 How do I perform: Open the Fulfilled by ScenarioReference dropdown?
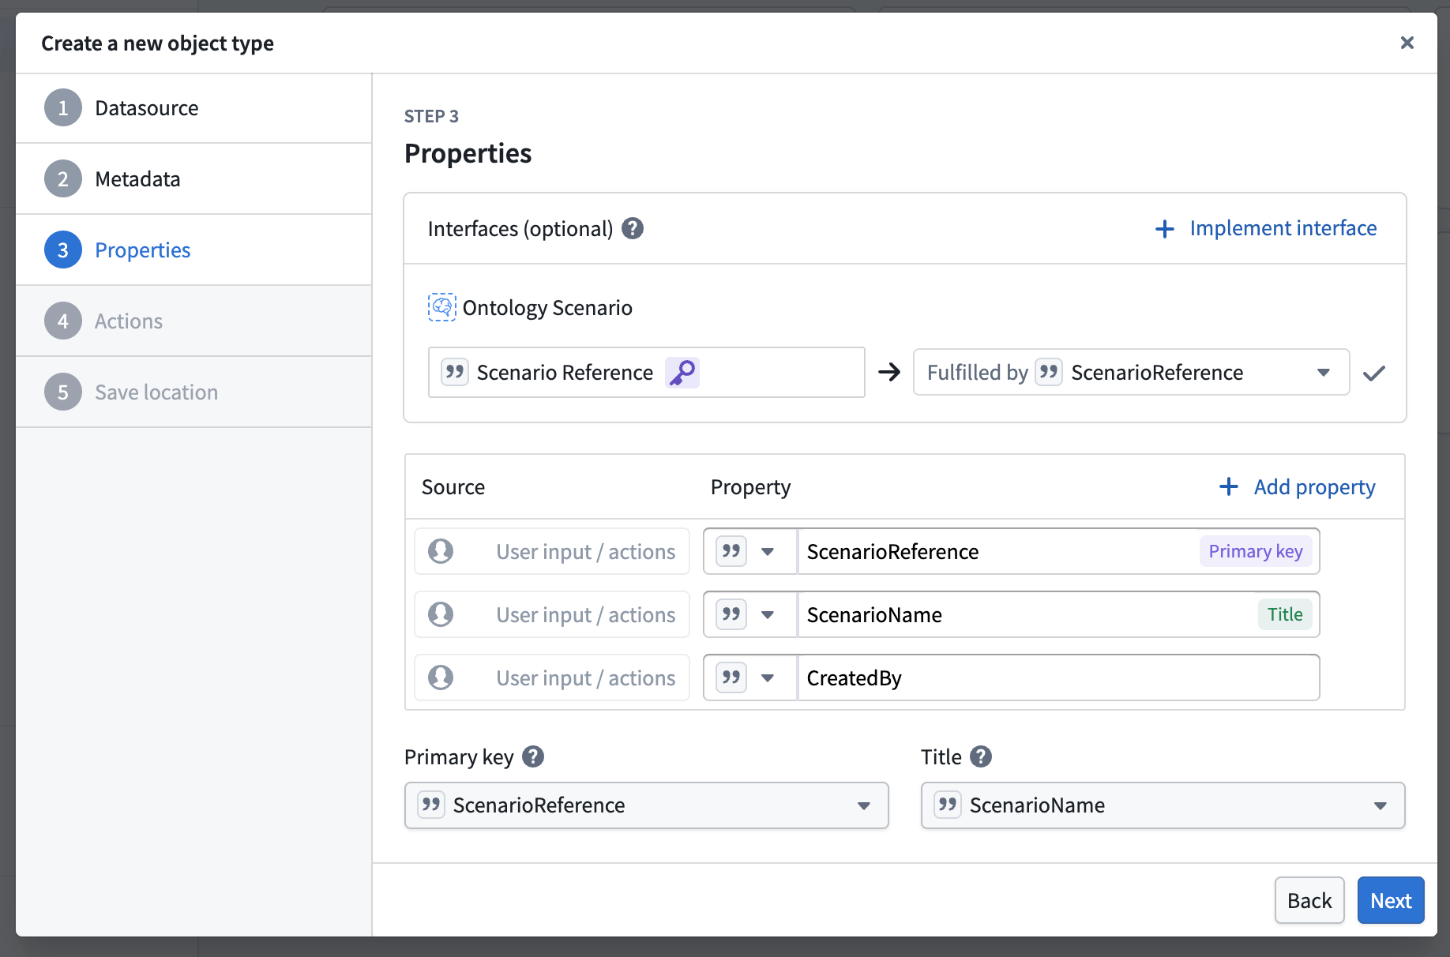pos(1131,372)
